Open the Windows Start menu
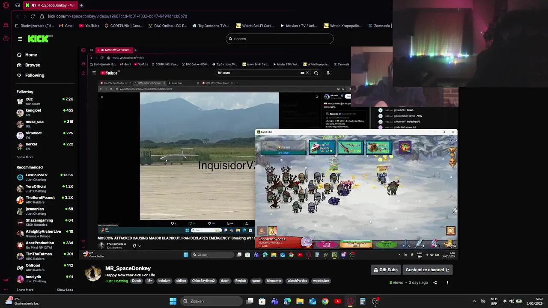 [173, 301]
